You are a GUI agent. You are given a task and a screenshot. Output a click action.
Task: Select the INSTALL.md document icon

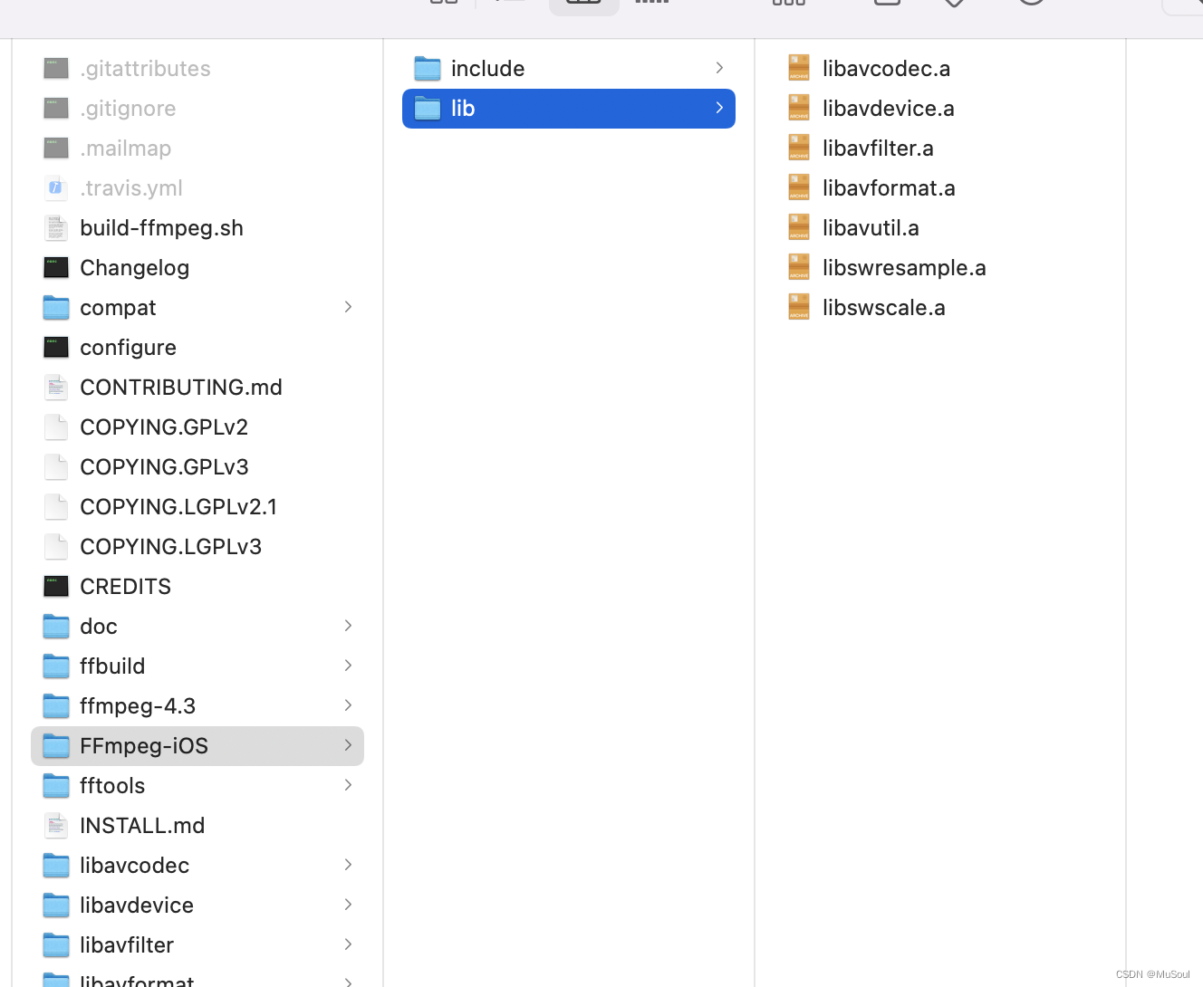click(56, 825)
